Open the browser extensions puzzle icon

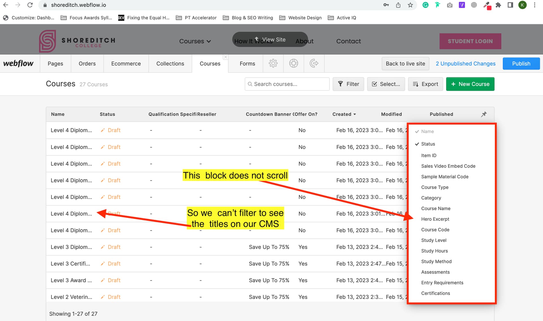[498, 5]
